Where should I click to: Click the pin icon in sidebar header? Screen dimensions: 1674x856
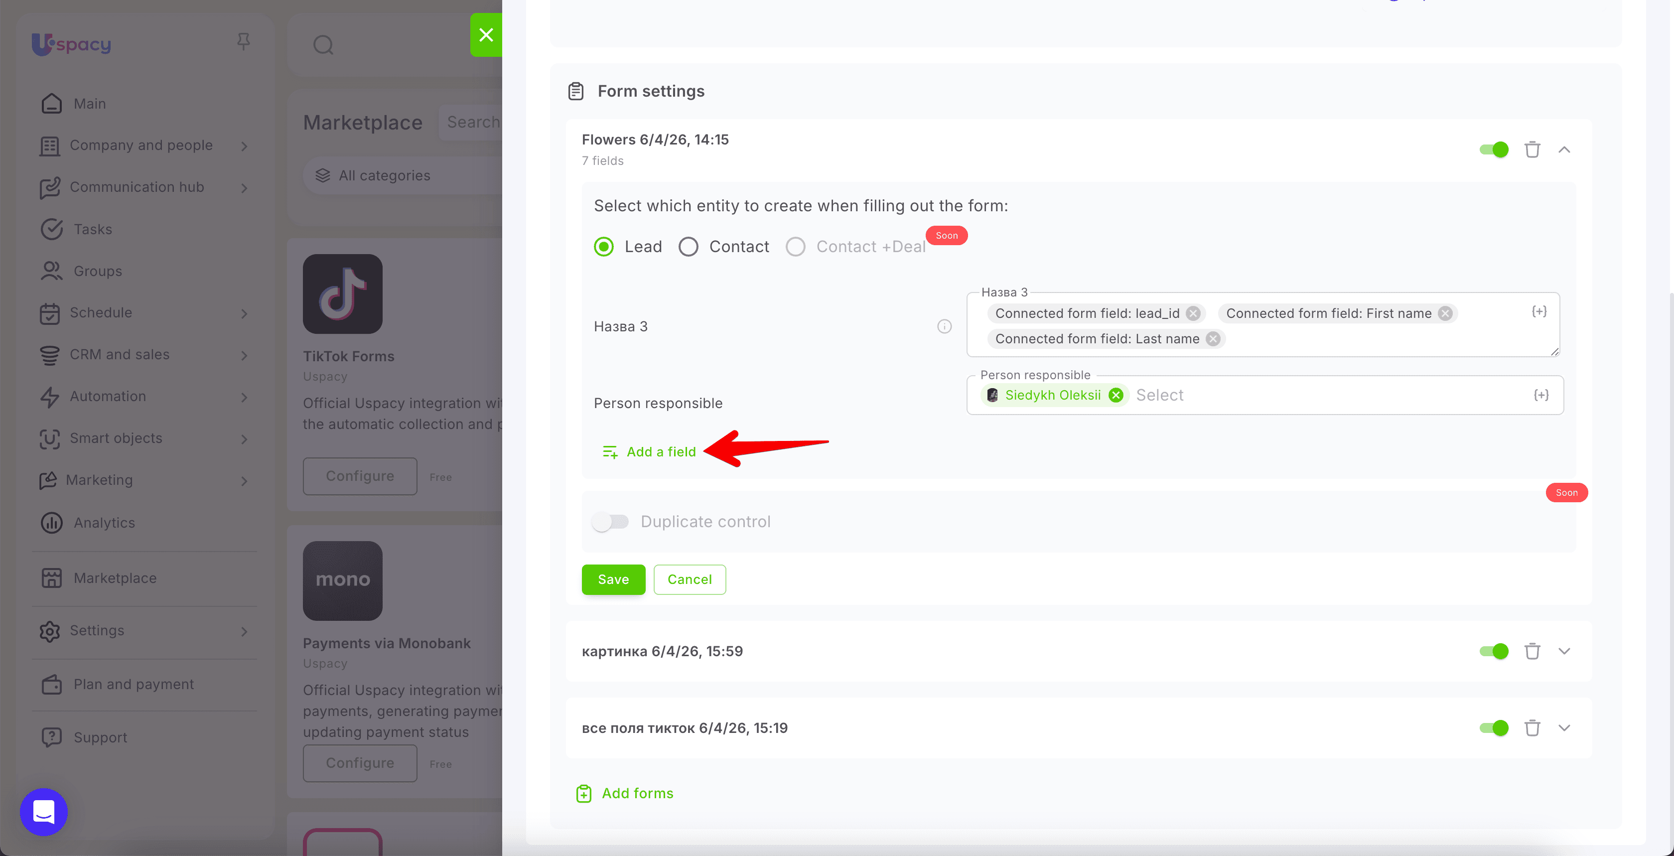[x=244, y=42]
